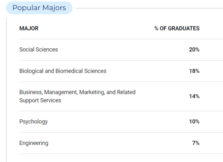This screenshot has height=162, width=223.
Task: Click the MAJOR column header
Action: [29, 28]
